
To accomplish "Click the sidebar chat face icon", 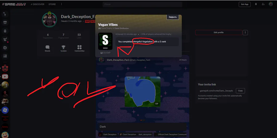I will coord(5,48).
